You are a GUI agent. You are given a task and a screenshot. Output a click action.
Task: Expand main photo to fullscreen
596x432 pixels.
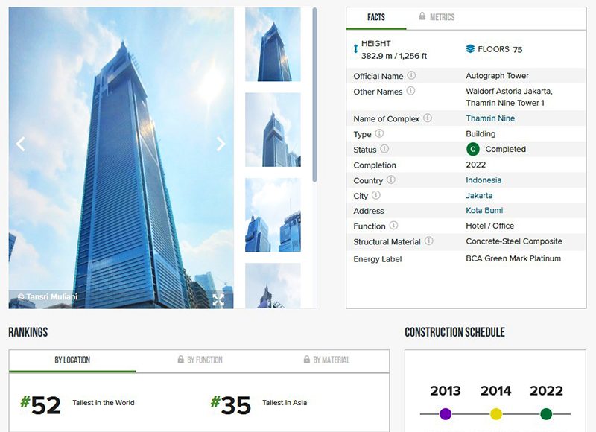click(x=218, y=299)
